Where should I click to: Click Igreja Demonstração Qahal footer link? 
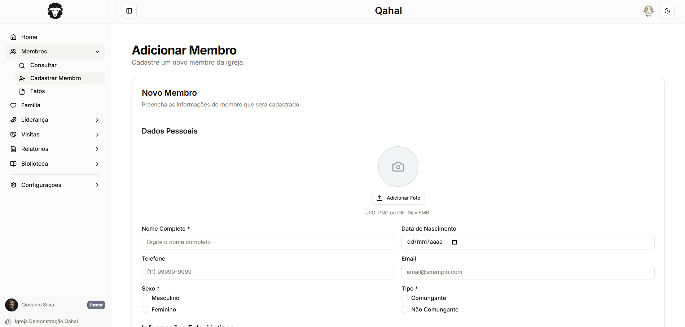coord(46,322)
